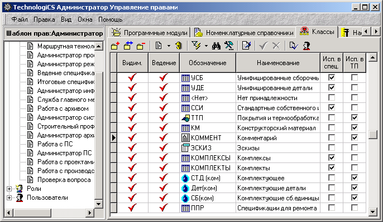Click the Наименование column header

[x=278, y=63]
